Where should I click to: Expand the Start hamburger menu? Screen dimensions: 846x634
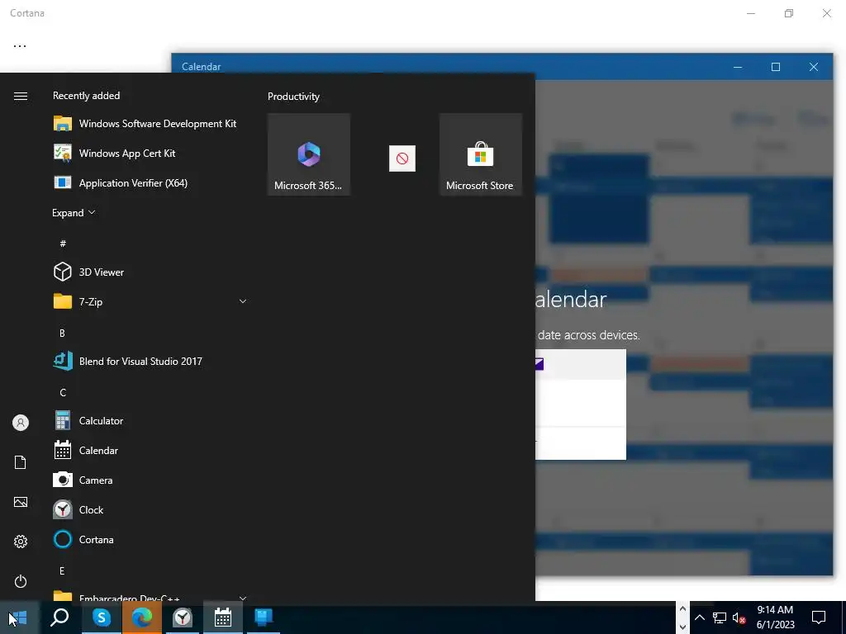pos(21,96)
